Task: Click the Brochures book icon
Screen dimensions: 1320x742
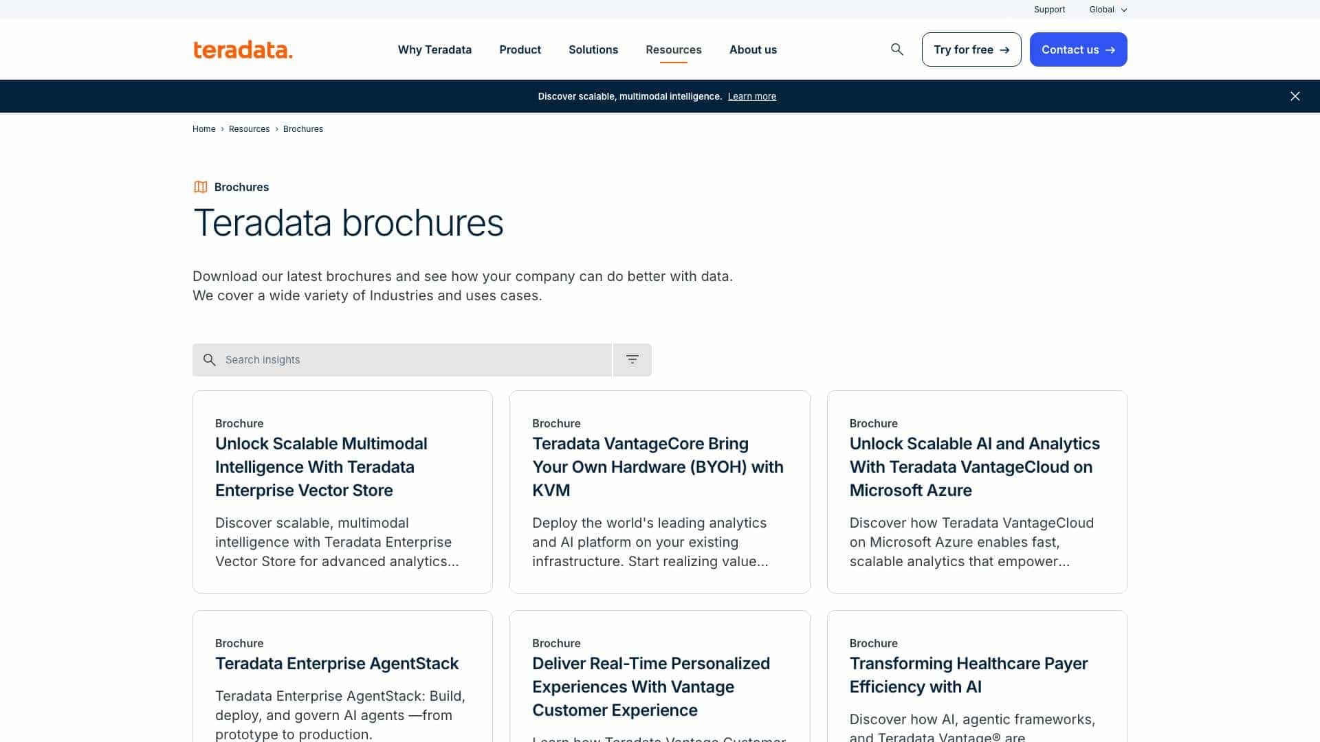Action: click(200, 187)
